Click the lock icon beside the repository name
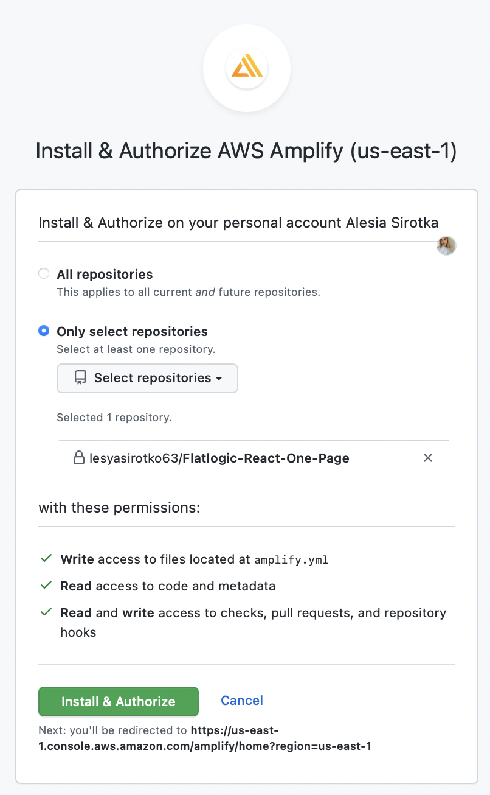 tap(78, 458)
